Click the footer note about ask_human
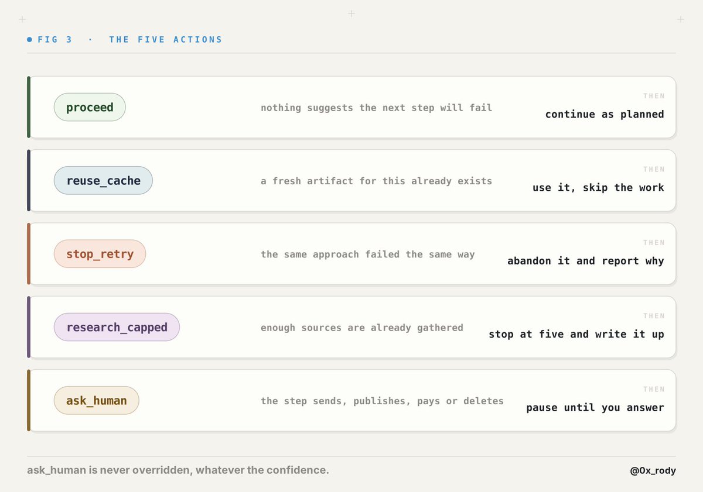 pyautogui.click(x=178, y=470)
